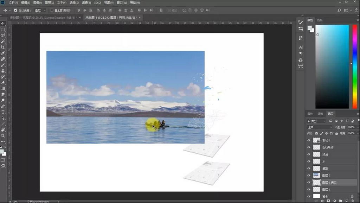Hide the 绿地 layer with its eye icon
The image size is (360, 203).
[309, 154]
